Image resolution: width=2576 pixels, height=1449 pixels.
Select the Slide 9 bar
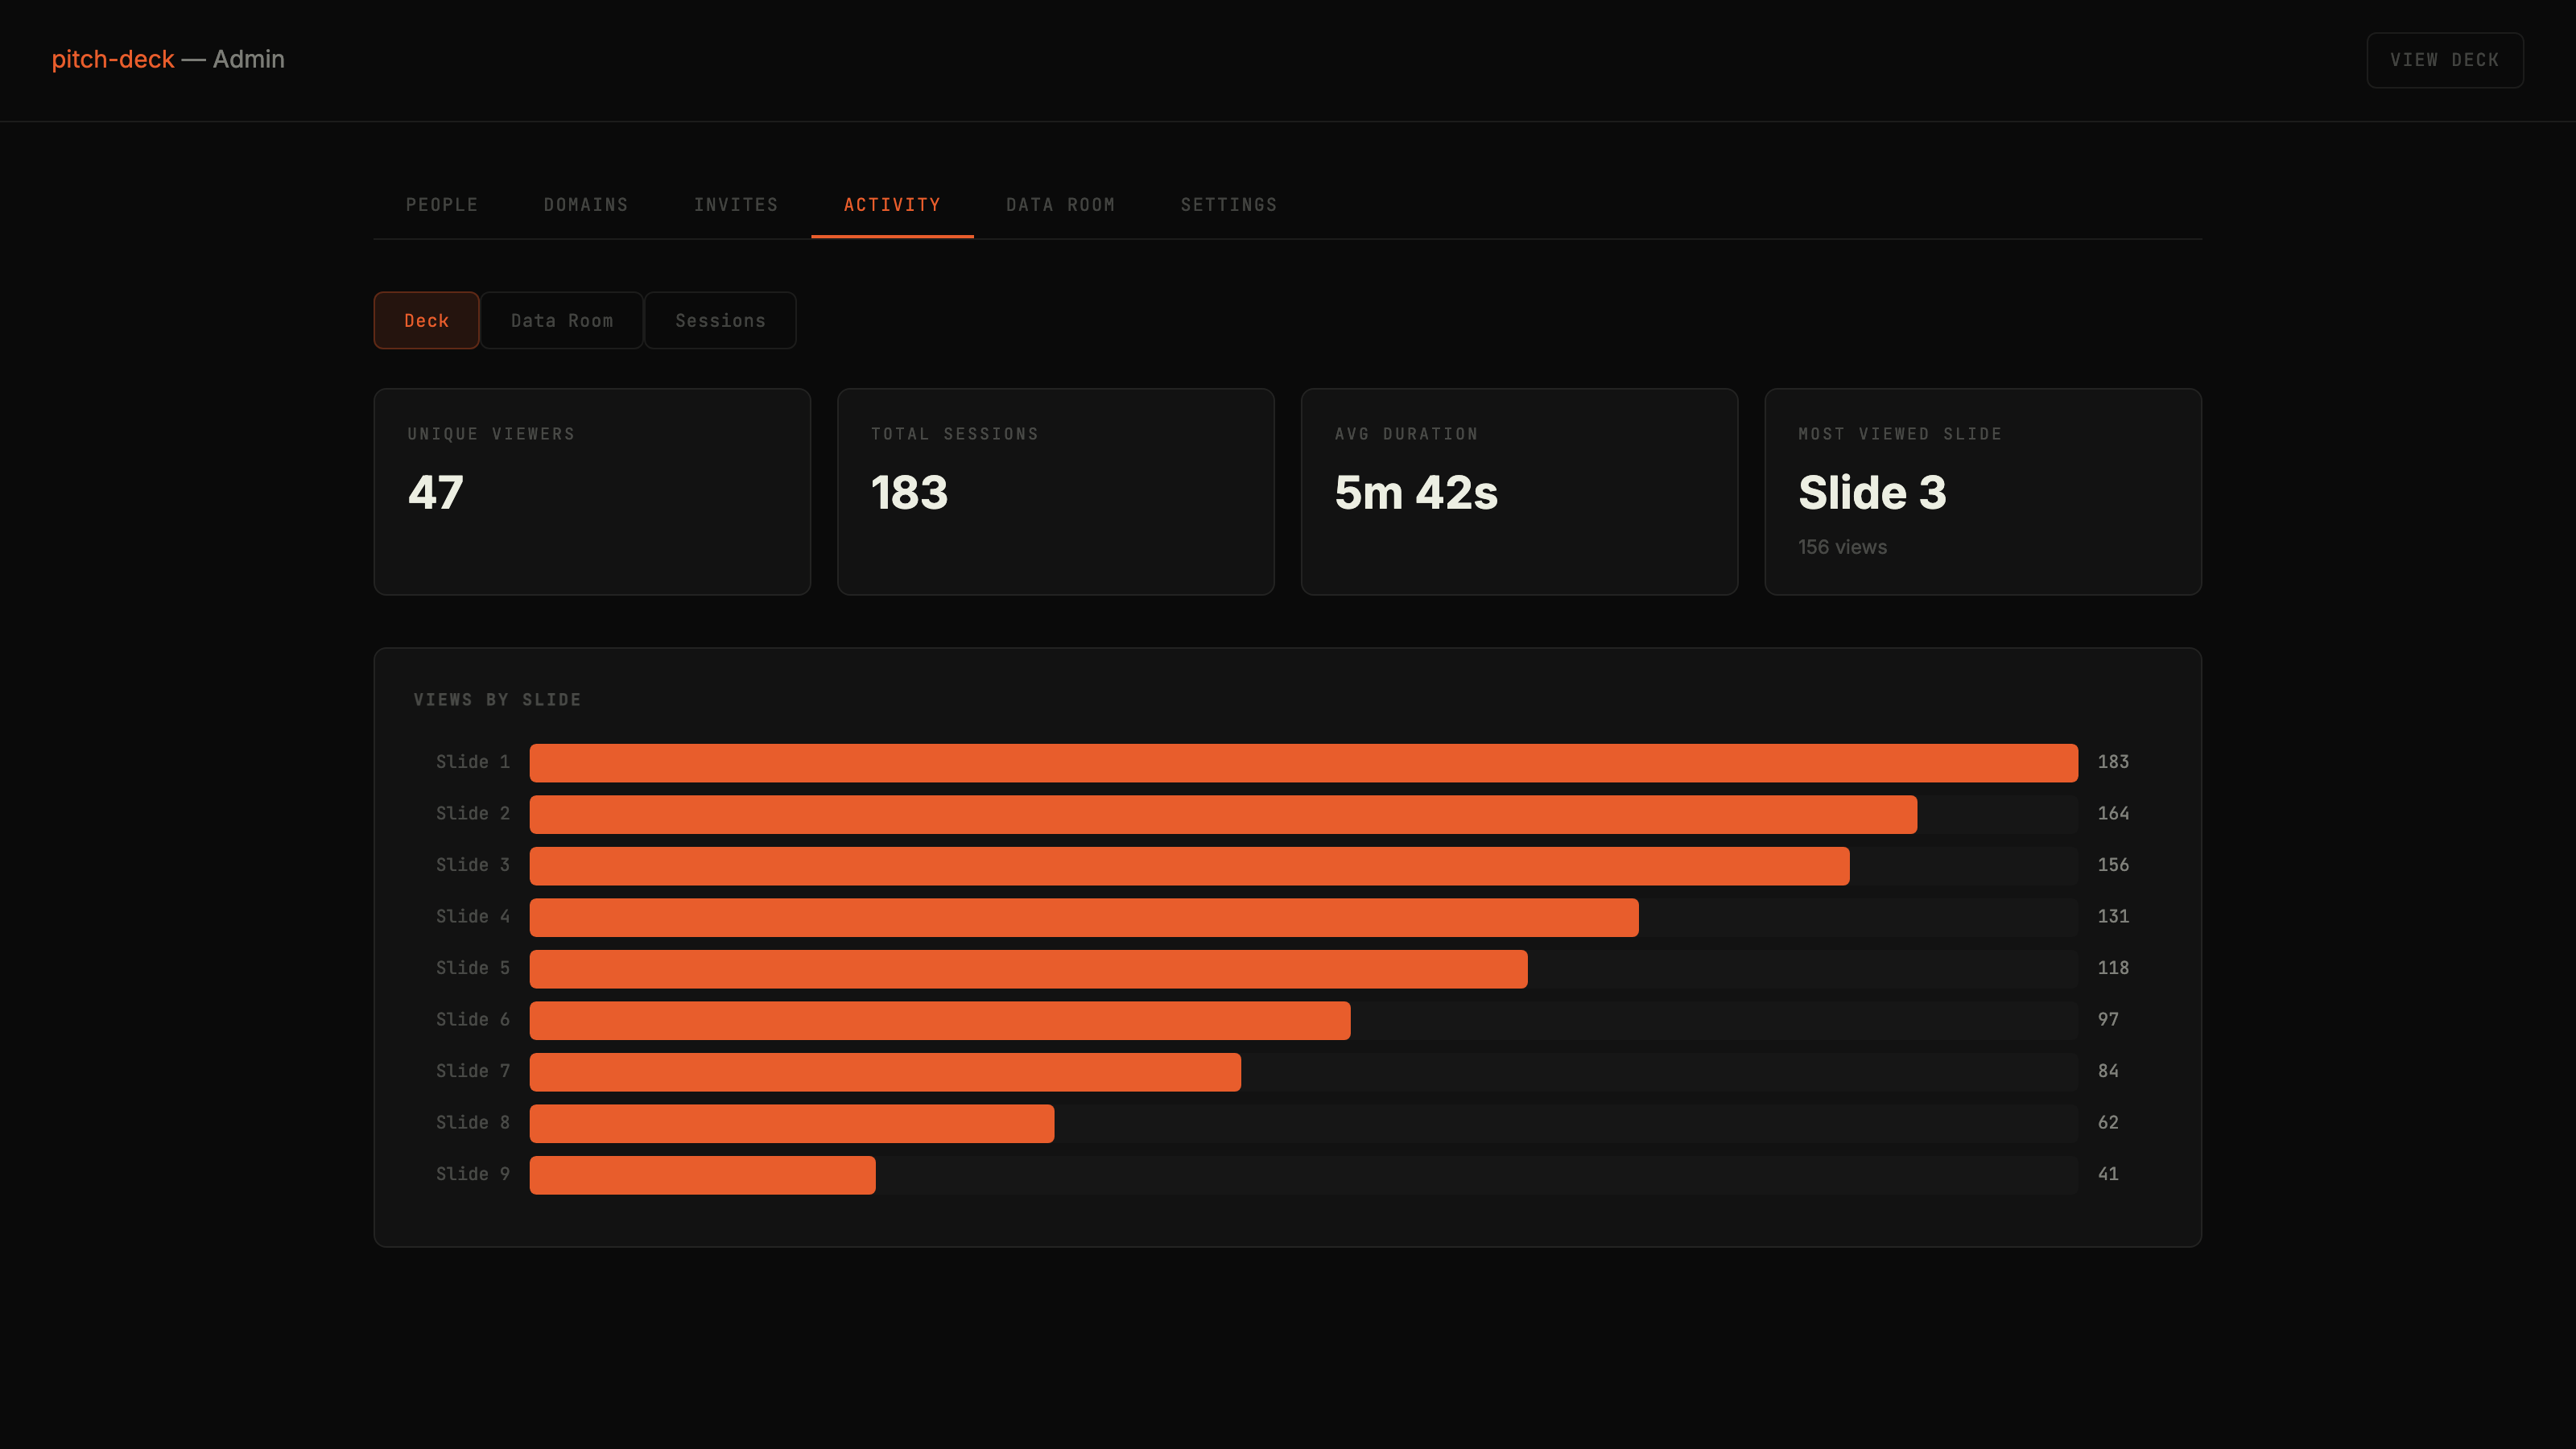(x=700, y=1174)
